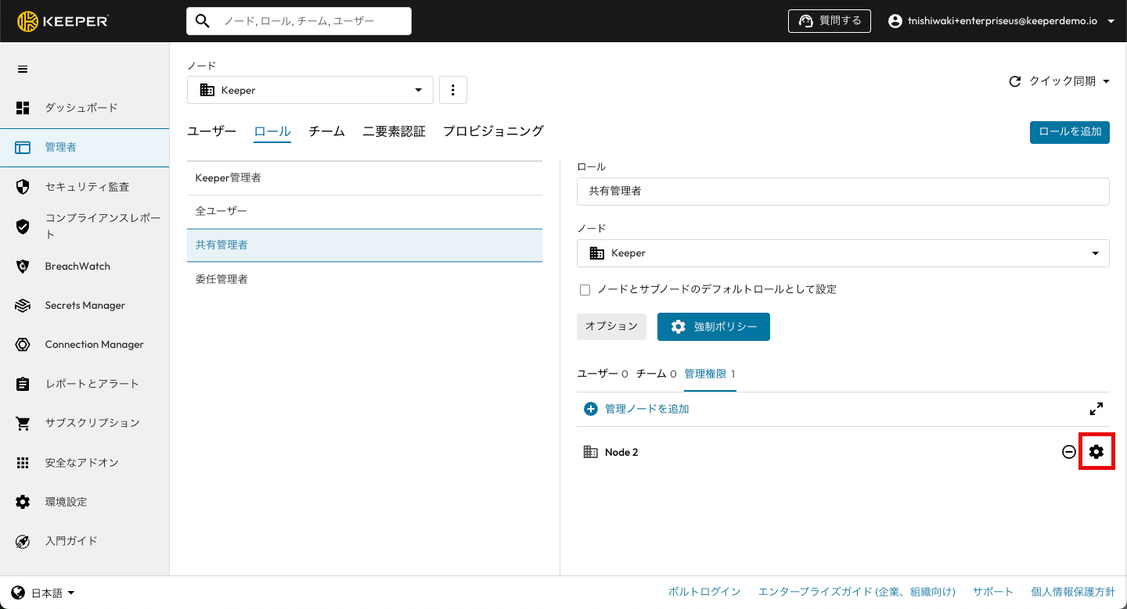The image size is (1127, 609).
Task: Switch to the チーム tab
Action: (326, 131)
